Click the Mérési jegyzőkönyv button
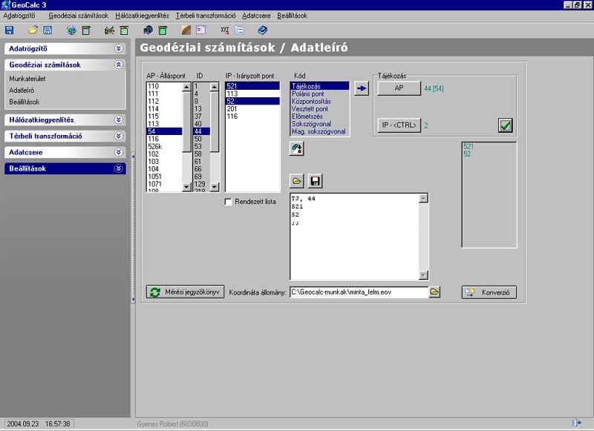 [x=185, y=292]
